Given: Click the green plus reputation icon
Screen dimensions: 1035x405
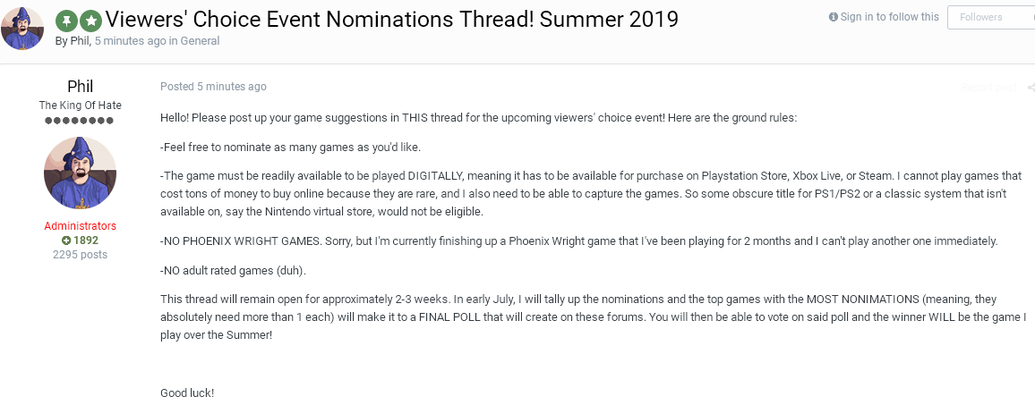Looking at the screenshot, I should (x=66, y=240).
